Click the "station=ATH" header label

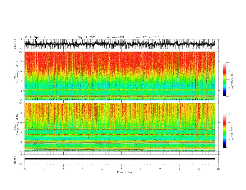115,37
